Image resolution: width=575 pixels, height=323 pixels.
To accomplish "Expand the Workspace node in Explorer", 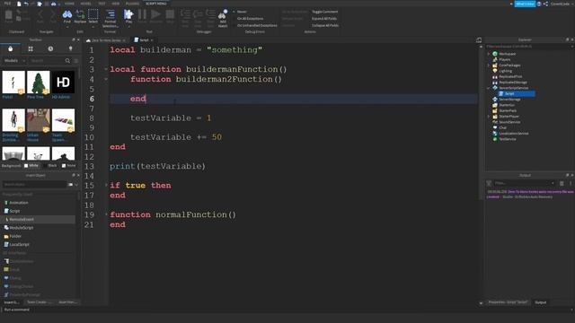I will [489, 54].
